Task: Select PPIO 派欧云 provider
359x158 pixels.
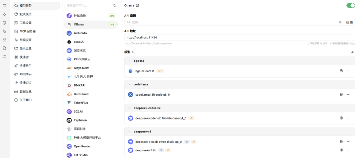Action: 91,59
